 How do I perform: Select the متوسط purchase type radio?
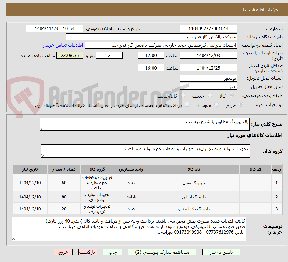[x=217, y=104]
